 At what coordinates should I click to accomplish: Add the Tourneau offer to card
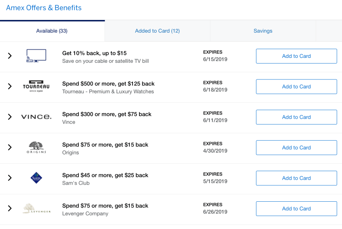[296, 86]
